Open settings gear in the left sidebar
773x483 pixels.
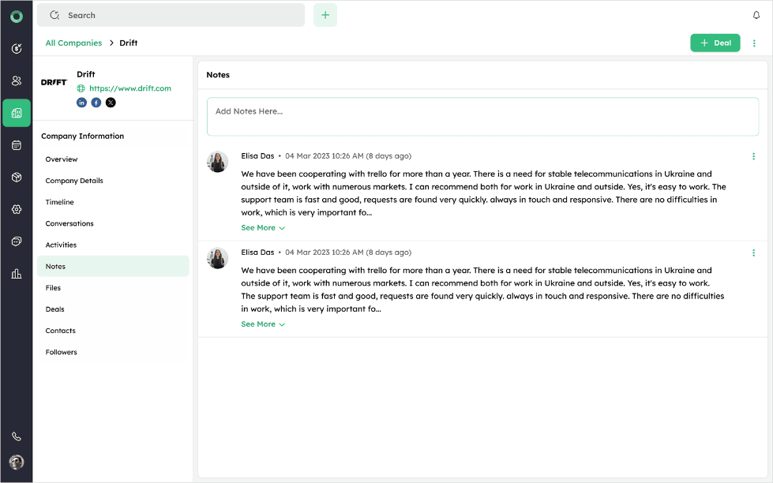pyautogui.click(x=17, y=209)
